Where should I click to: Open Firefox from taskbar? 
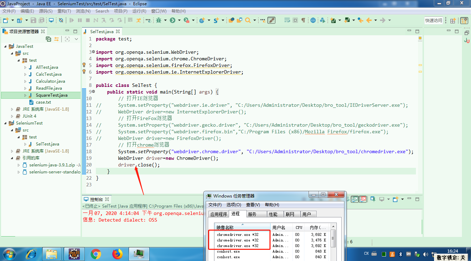click(118, 254)
